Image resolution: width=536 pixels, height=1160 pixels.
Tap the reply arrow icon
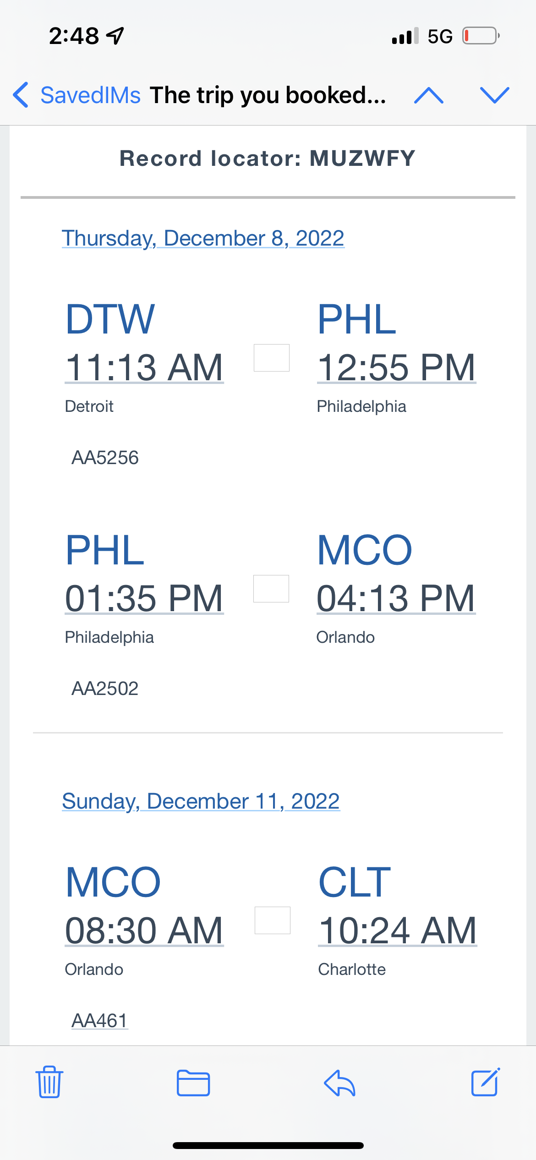coord(339,1083)
